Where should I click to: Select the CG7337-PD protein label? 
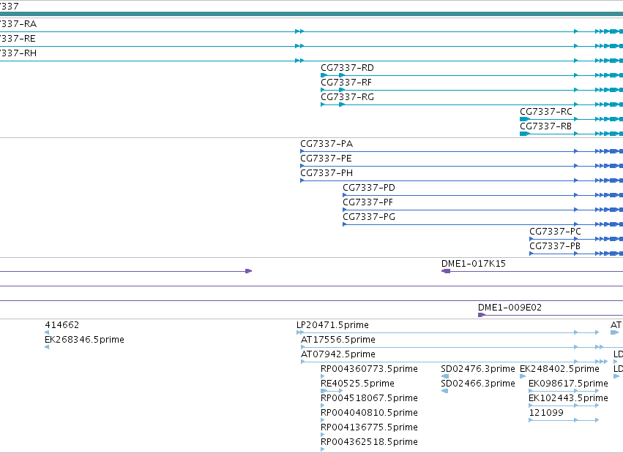coord(369,188)
